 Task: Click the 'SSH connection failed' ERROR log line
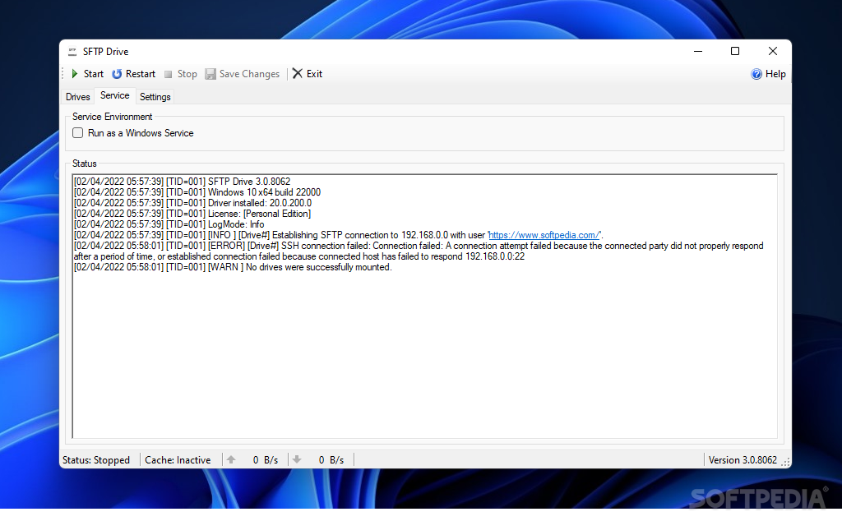[x=419, y=251]
